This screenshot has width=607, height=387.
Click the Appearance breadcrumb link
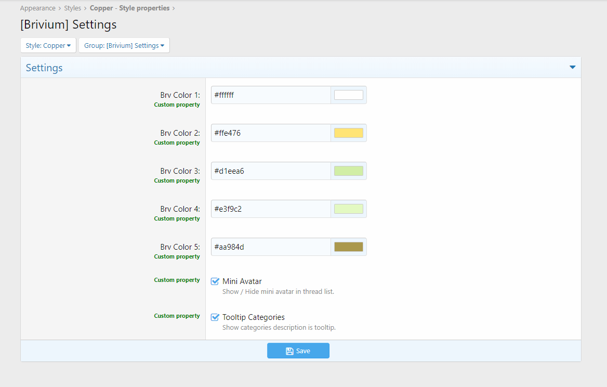(x=37, y=8)
